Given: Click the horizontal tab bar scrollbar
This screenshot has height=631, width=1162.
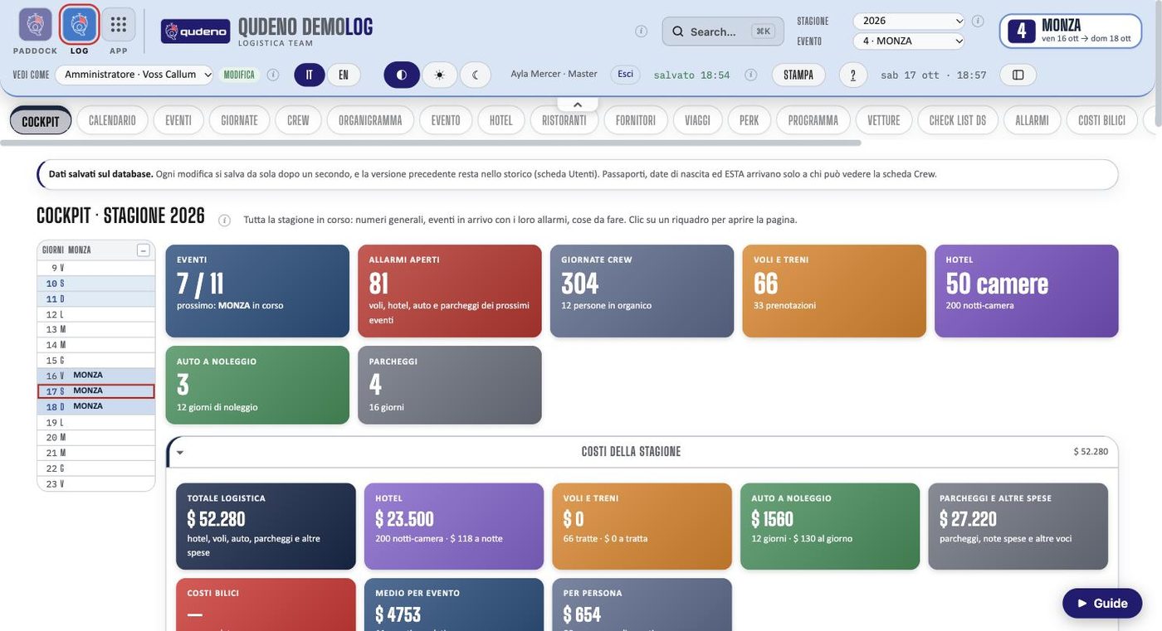Looking at the screenshot, I should 431,143.
